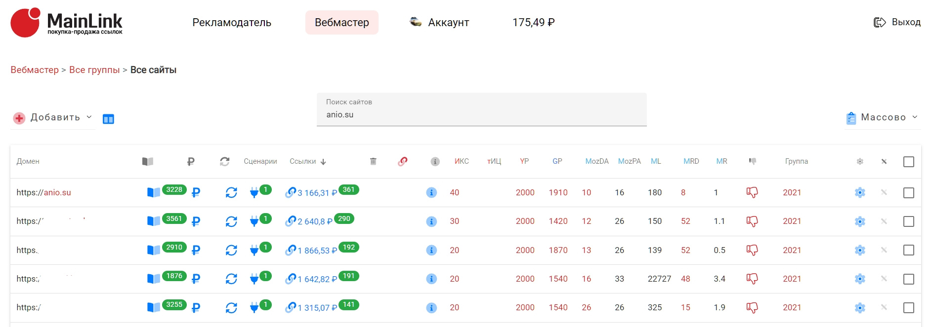The height and width of the screenshot is (327, 933).
Task: Open settings gear for anio.su row
Action: click(860, 192)
